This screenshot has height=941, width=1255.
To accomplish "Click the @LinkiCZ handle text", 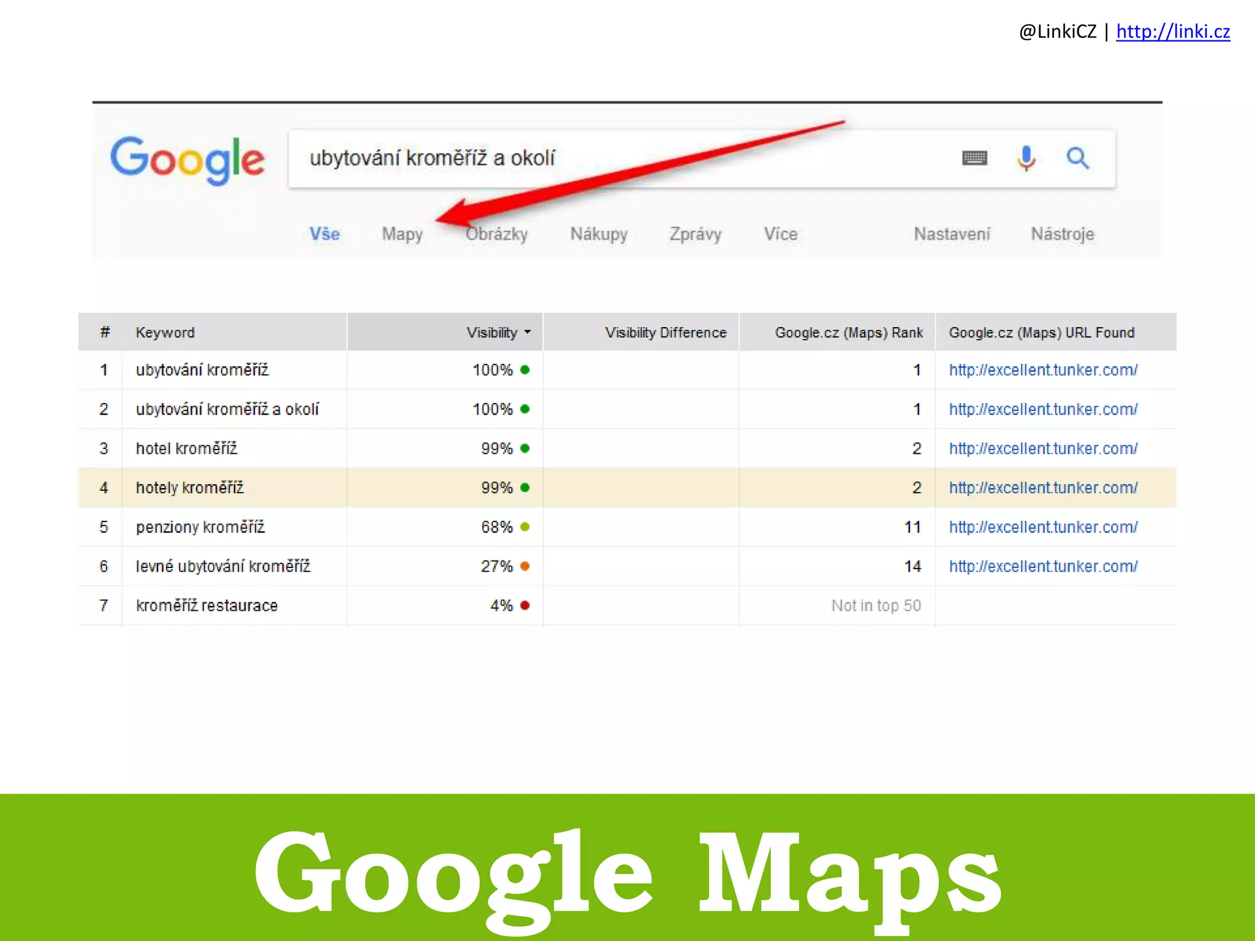I will pos(1058,31).
